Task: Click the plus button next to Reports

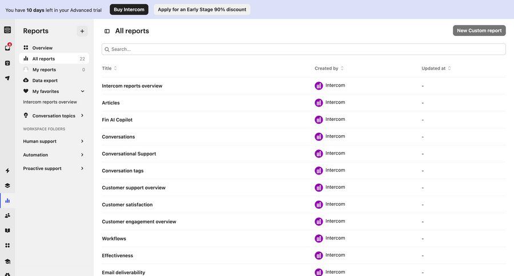Action: point(82,31)
